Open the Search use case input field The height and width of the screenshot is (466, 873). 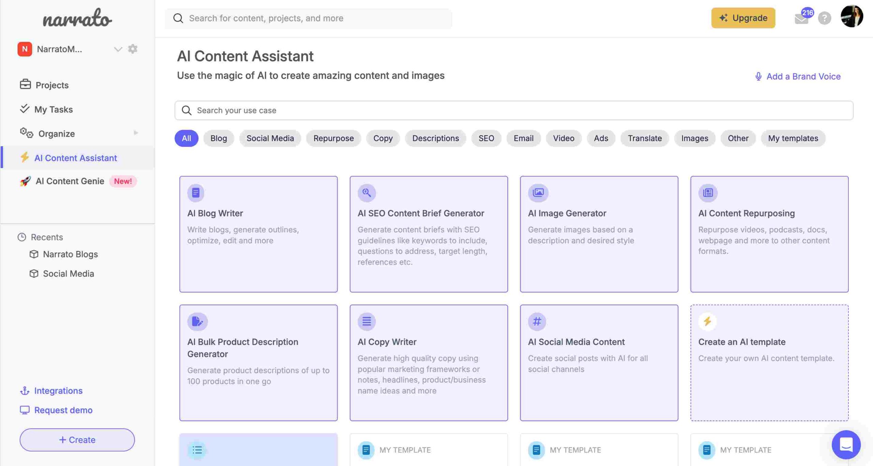514,110
